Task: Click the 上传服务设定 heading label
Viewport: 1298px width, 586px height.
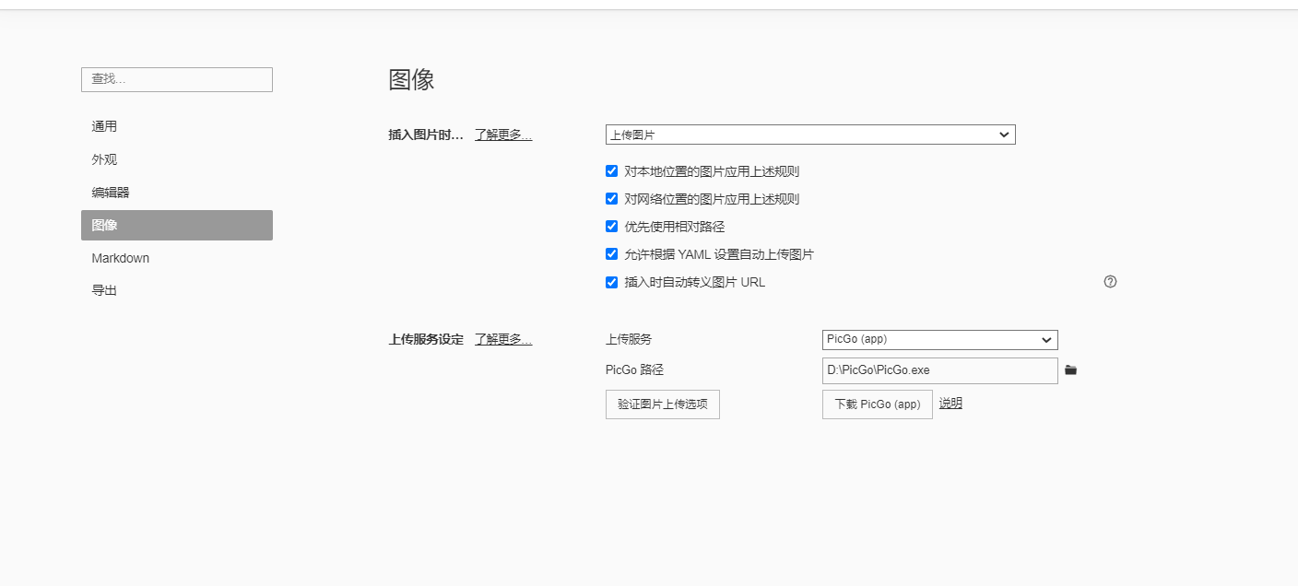Action: [x=426, y=339]
